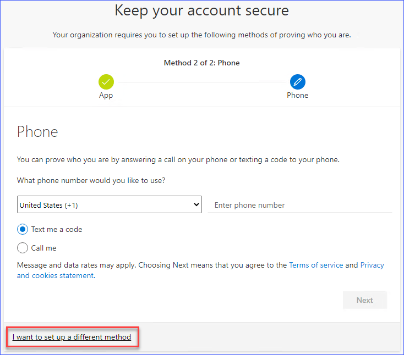Click the green checkmark App step icon
Image resolution: width=404 pixels, height=355 pixels.
106,82
